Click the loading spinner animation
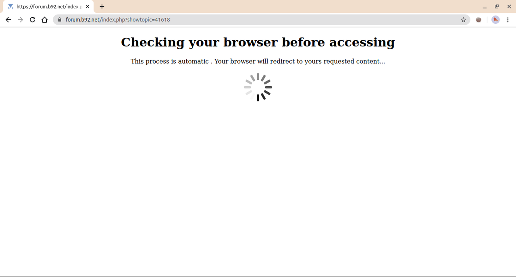The image size is (516, 277). click(258, 87)
